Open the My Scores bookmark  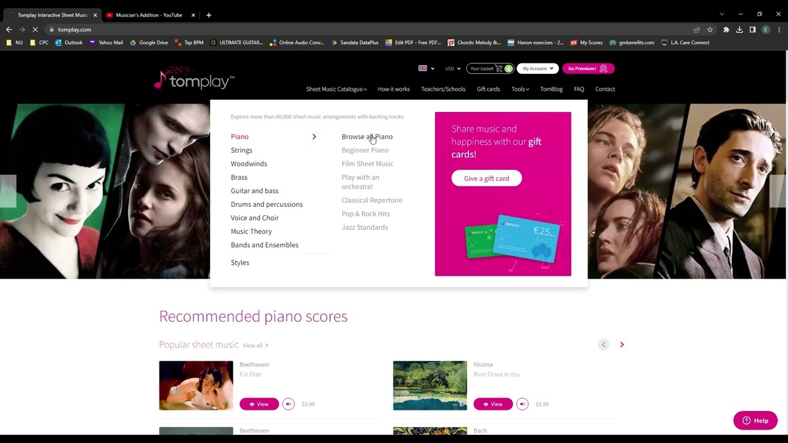[587, 42]
